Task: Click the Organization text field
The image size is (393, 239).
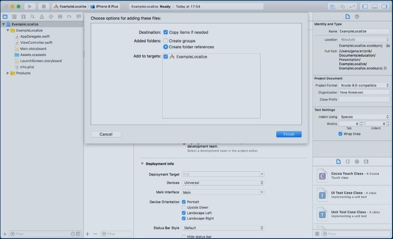Action: point(364,92)
